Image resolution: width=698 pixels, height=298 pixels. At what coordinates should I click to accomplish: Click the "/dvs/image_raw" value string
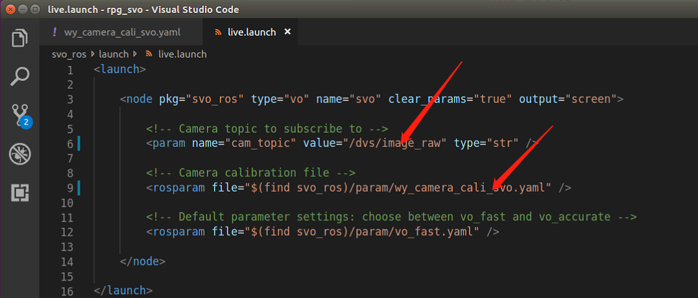coord(394,143)
